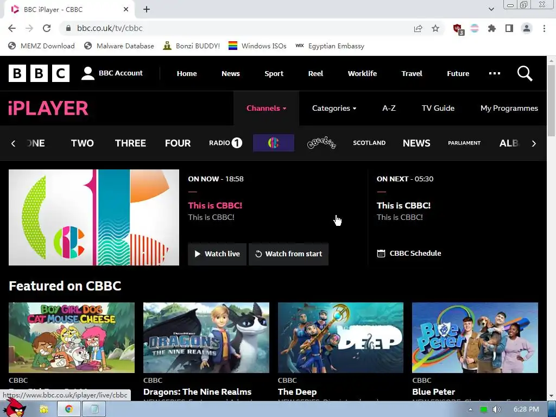Select the CBeebies channel logo
556x417 pixels.
tap(321, 143)
